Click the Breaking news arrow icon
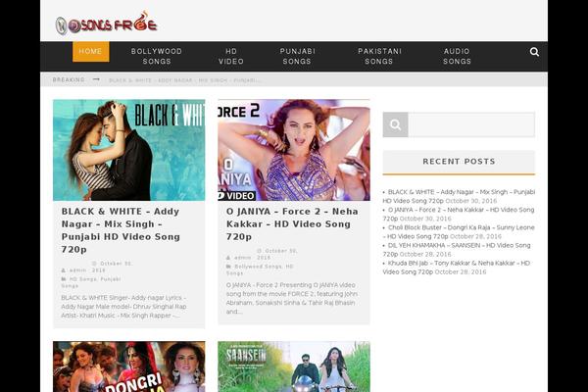588x392 pixels. (96, 79)
